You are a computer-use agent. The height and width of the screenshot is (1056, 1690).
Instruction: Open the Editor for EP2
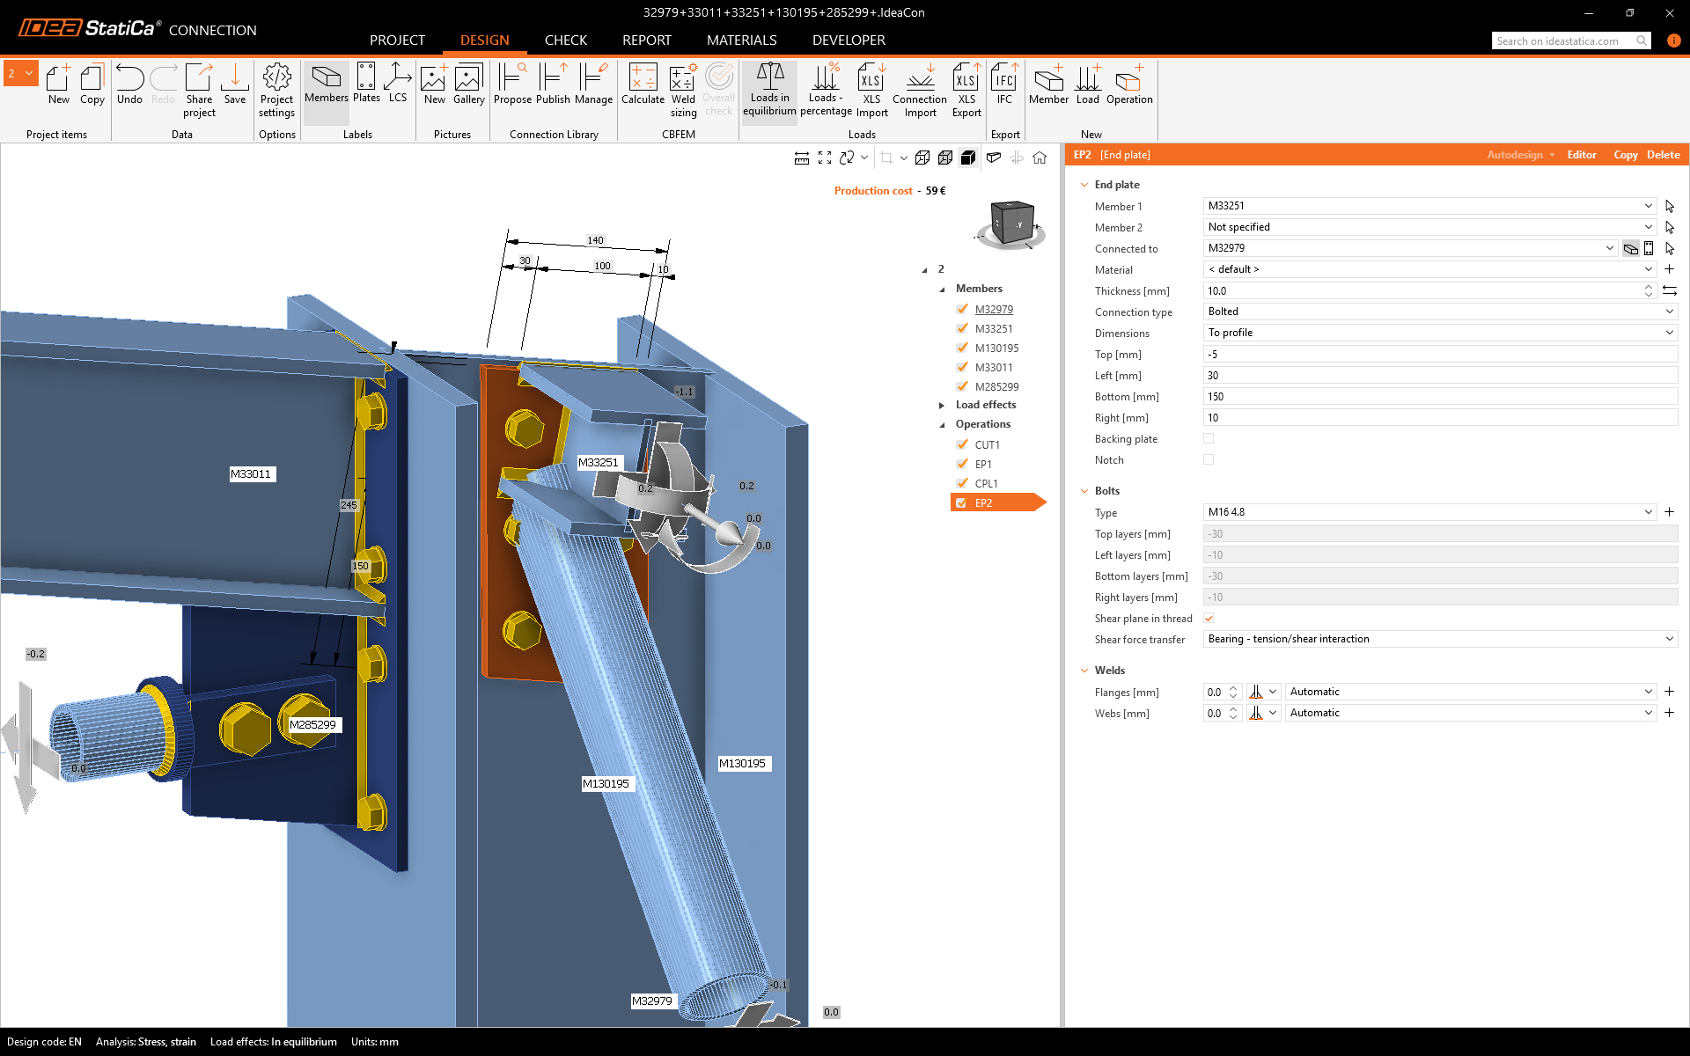click(x=1581, y=155)
